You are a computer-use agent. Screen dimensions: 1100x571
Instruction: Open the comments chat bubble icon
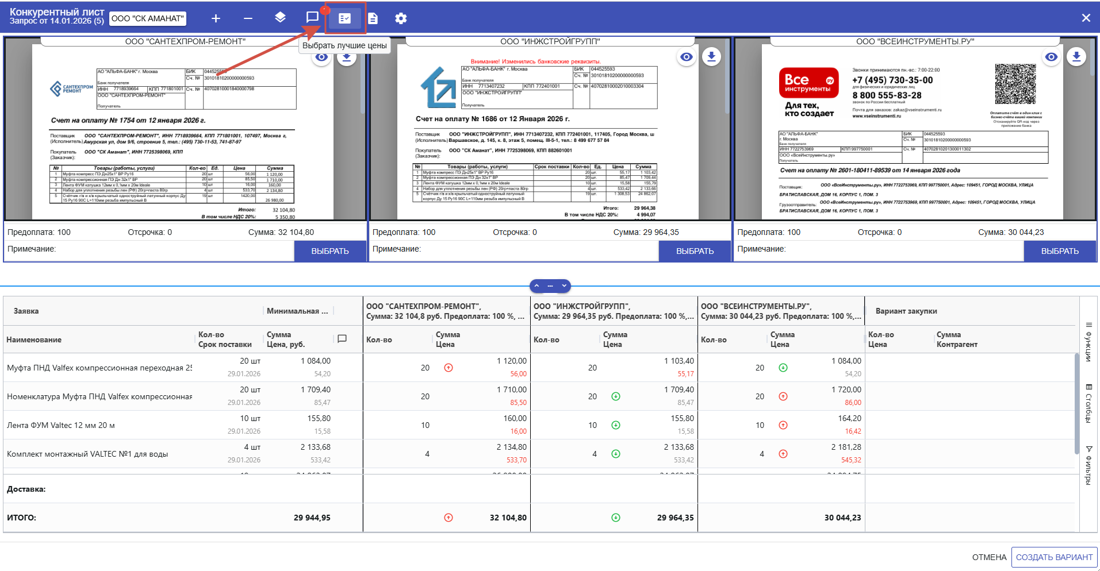pyautogui.click(x=312, y=18)
